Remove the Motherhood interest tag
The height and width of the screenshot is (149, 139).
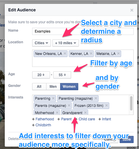[57, 113]
